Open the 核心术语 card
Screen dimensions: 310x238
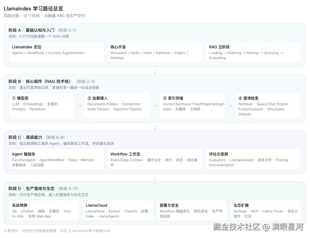[155, 52]
